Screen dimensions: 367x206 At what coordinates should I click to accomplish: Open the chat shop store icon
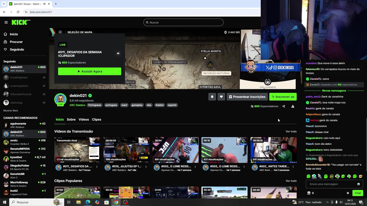tap(309, 193)
